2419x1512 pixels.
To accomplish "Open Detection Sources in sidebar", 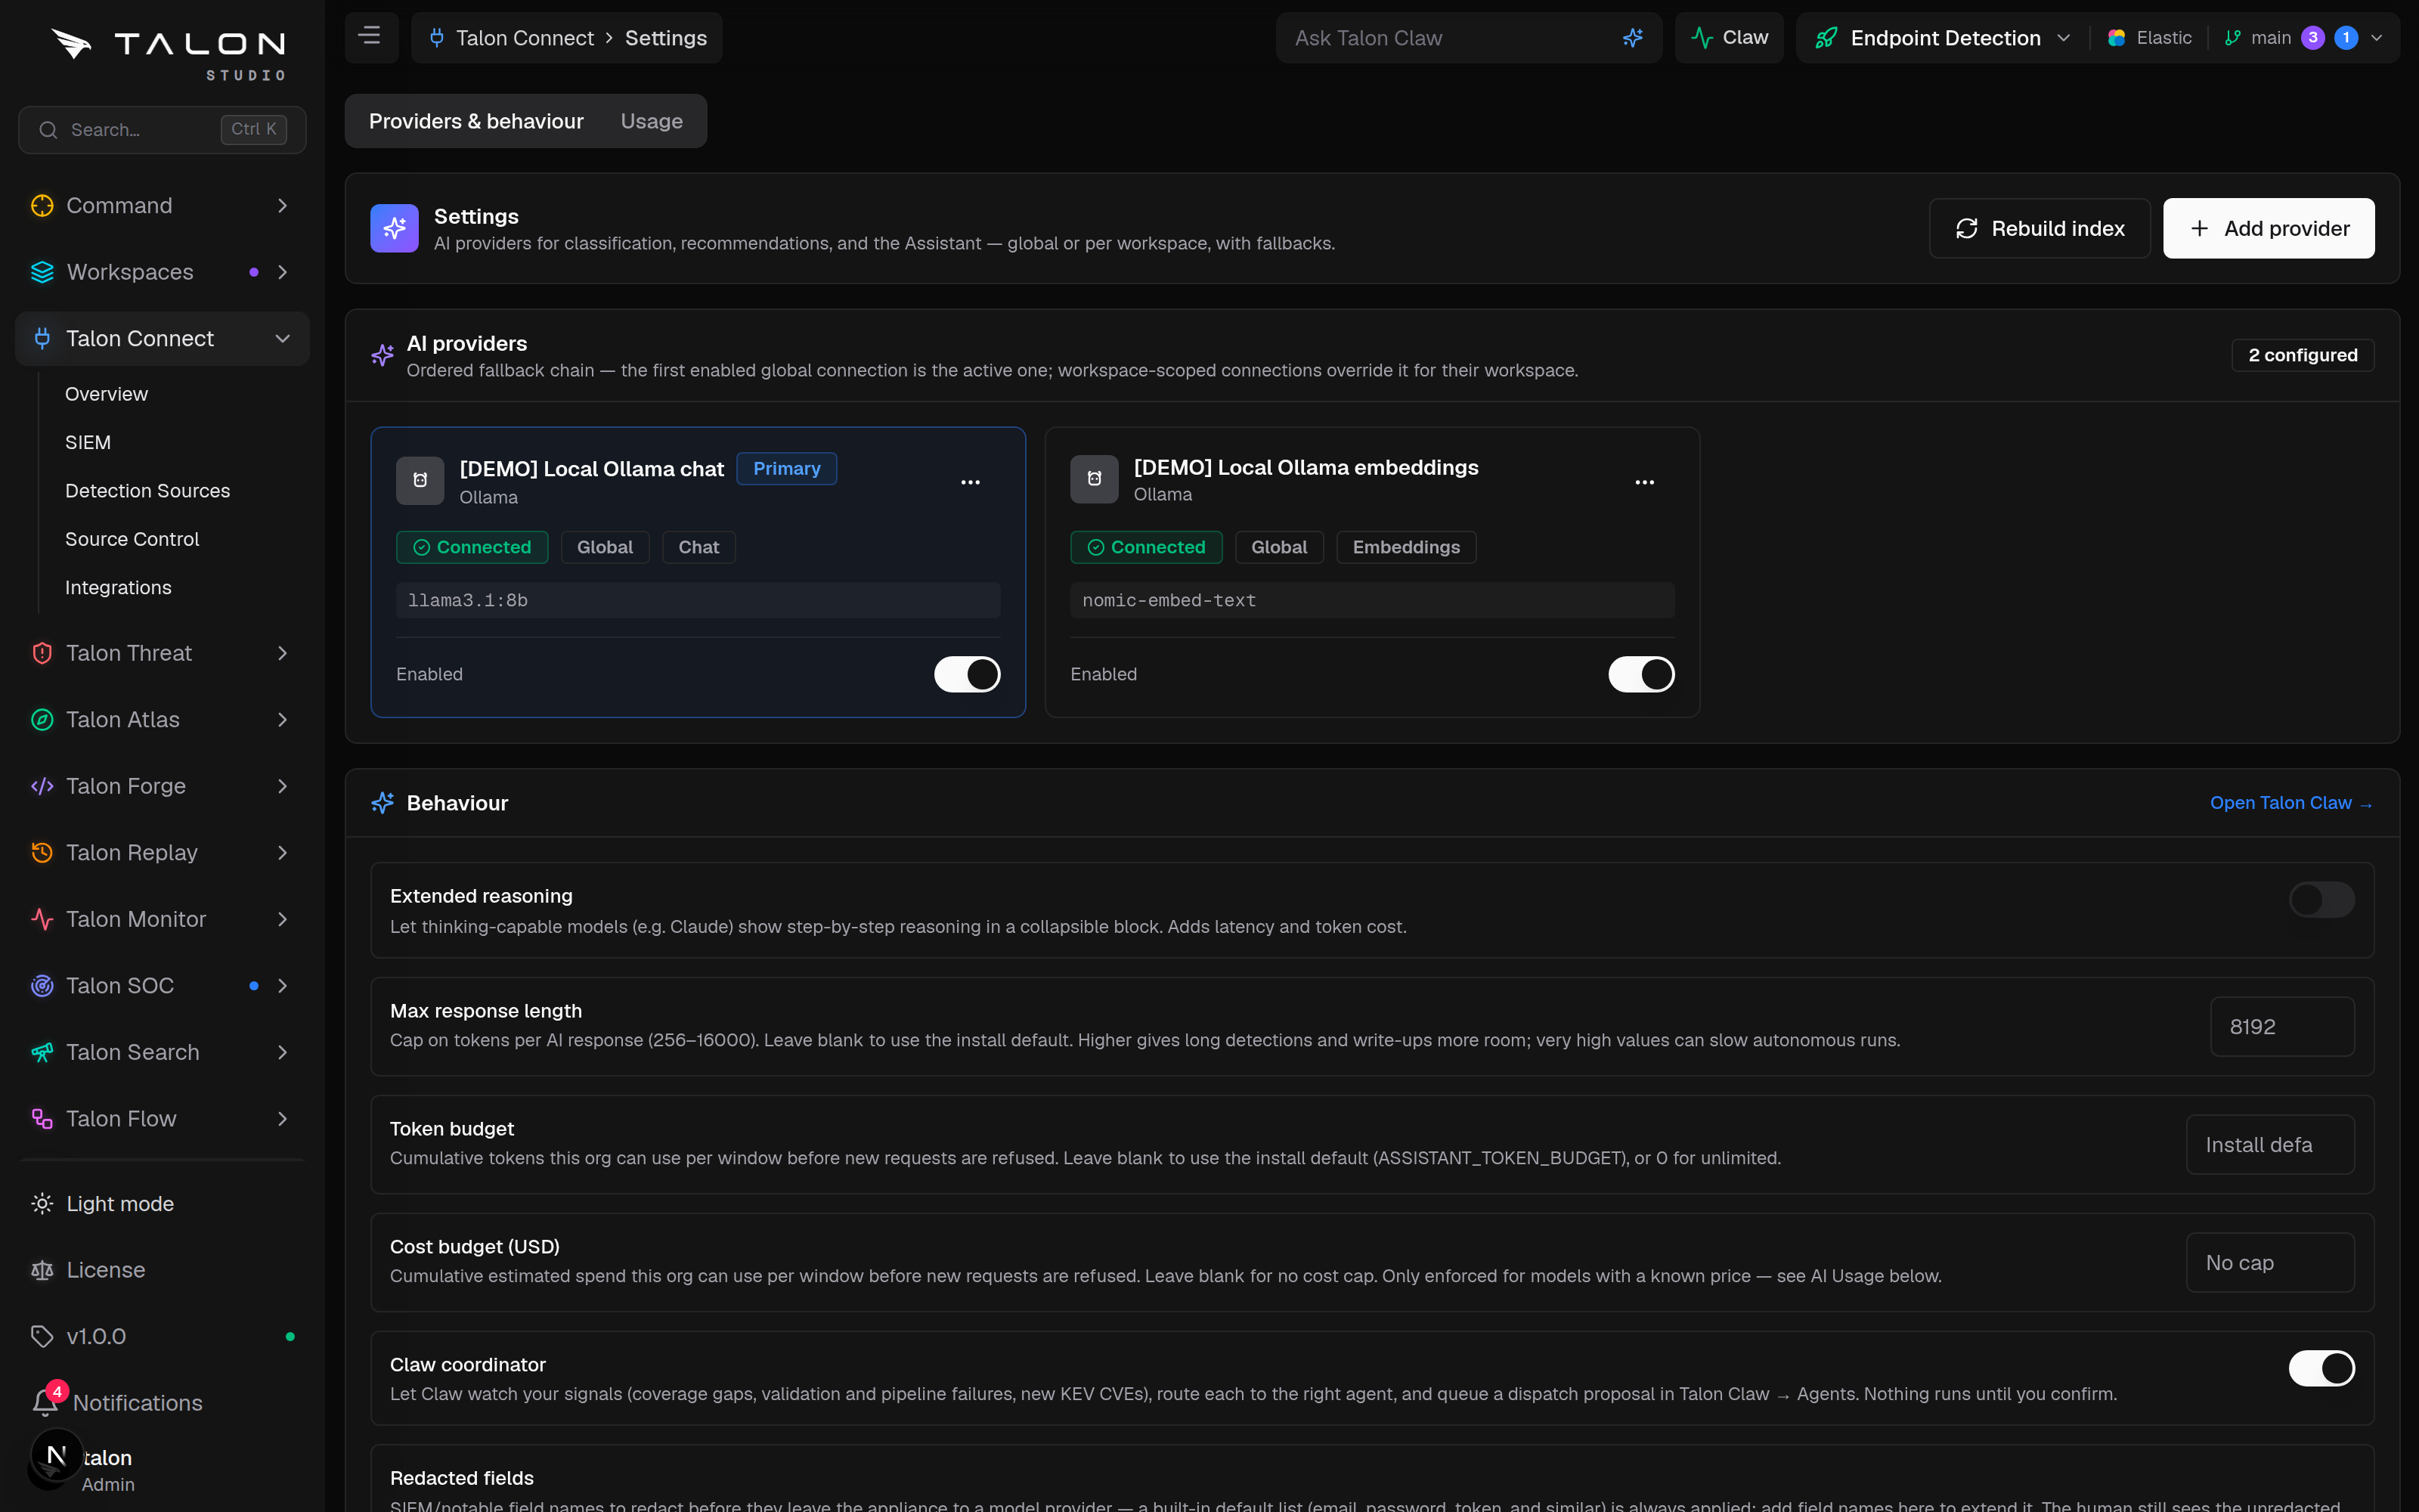I will [147, 491].
